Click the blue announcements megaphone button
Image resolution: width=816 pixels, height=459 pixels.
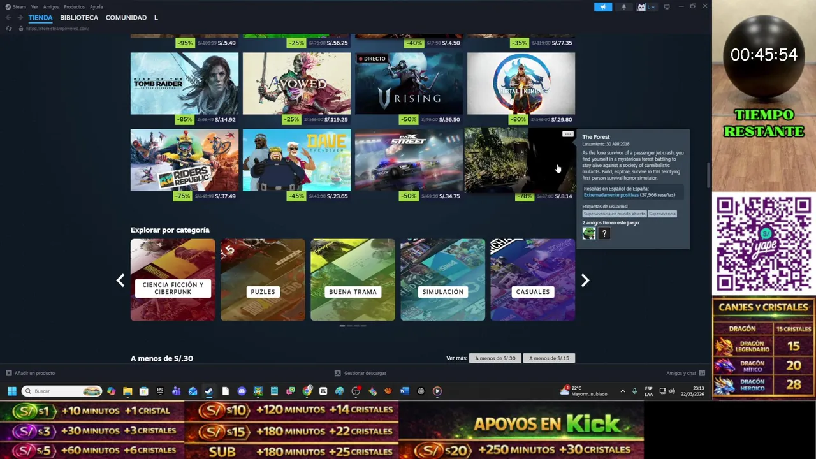tap(603, 7)
